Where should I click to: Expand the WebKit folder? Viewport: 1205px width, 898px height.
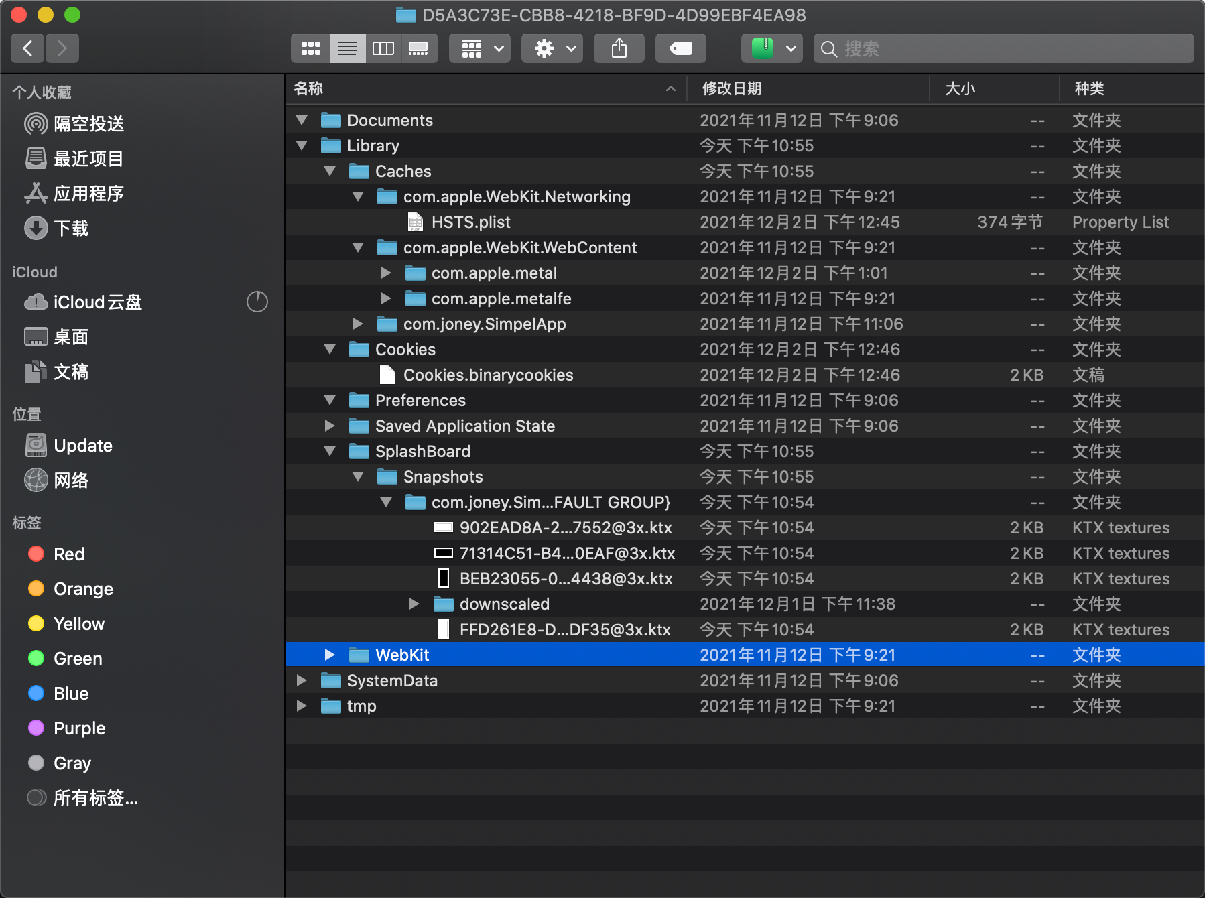point(329,655)
